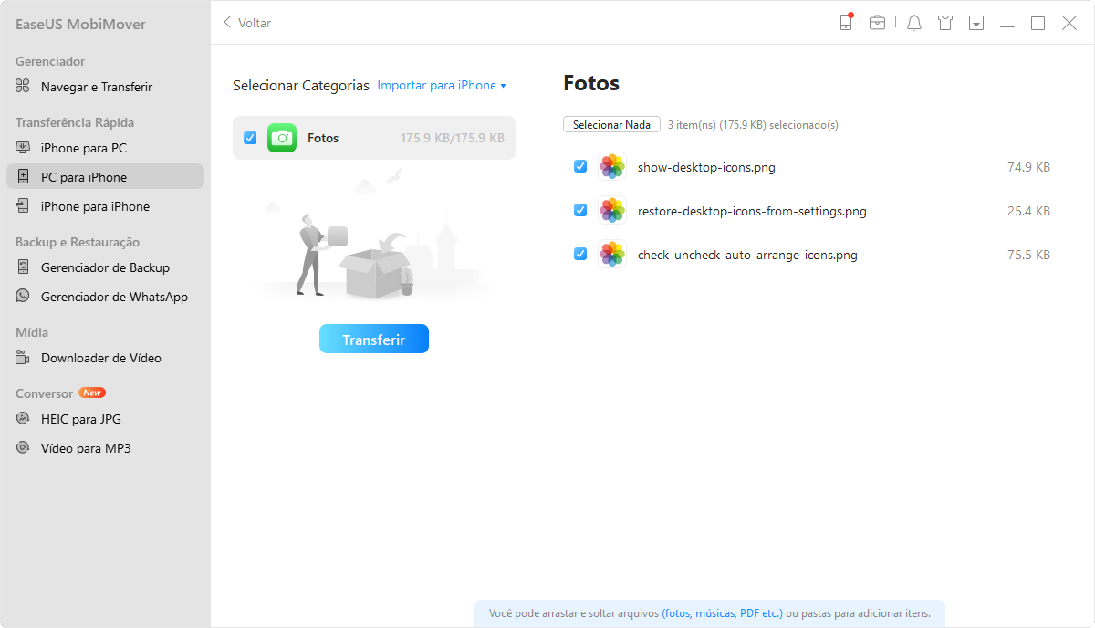Switch to iPhone para iPhone mode
The image size is (1095, 628).
[95, 206]
